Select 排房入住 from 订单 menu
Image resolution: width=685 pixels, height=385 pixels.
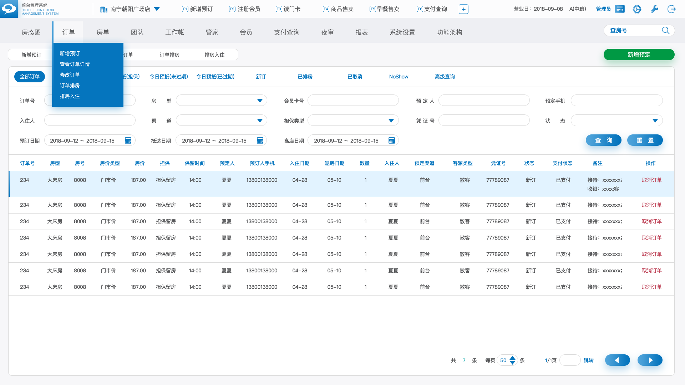pyautogui.click(x=70, y=96)
